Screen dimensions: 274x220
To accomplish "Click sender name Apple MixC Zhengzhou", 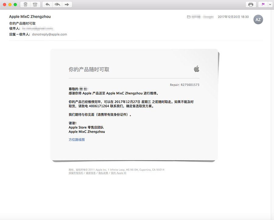I will (30, 17).
